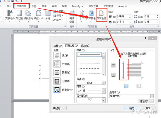
Task: Click the 确定 OK button
Action: pos(132,108)
